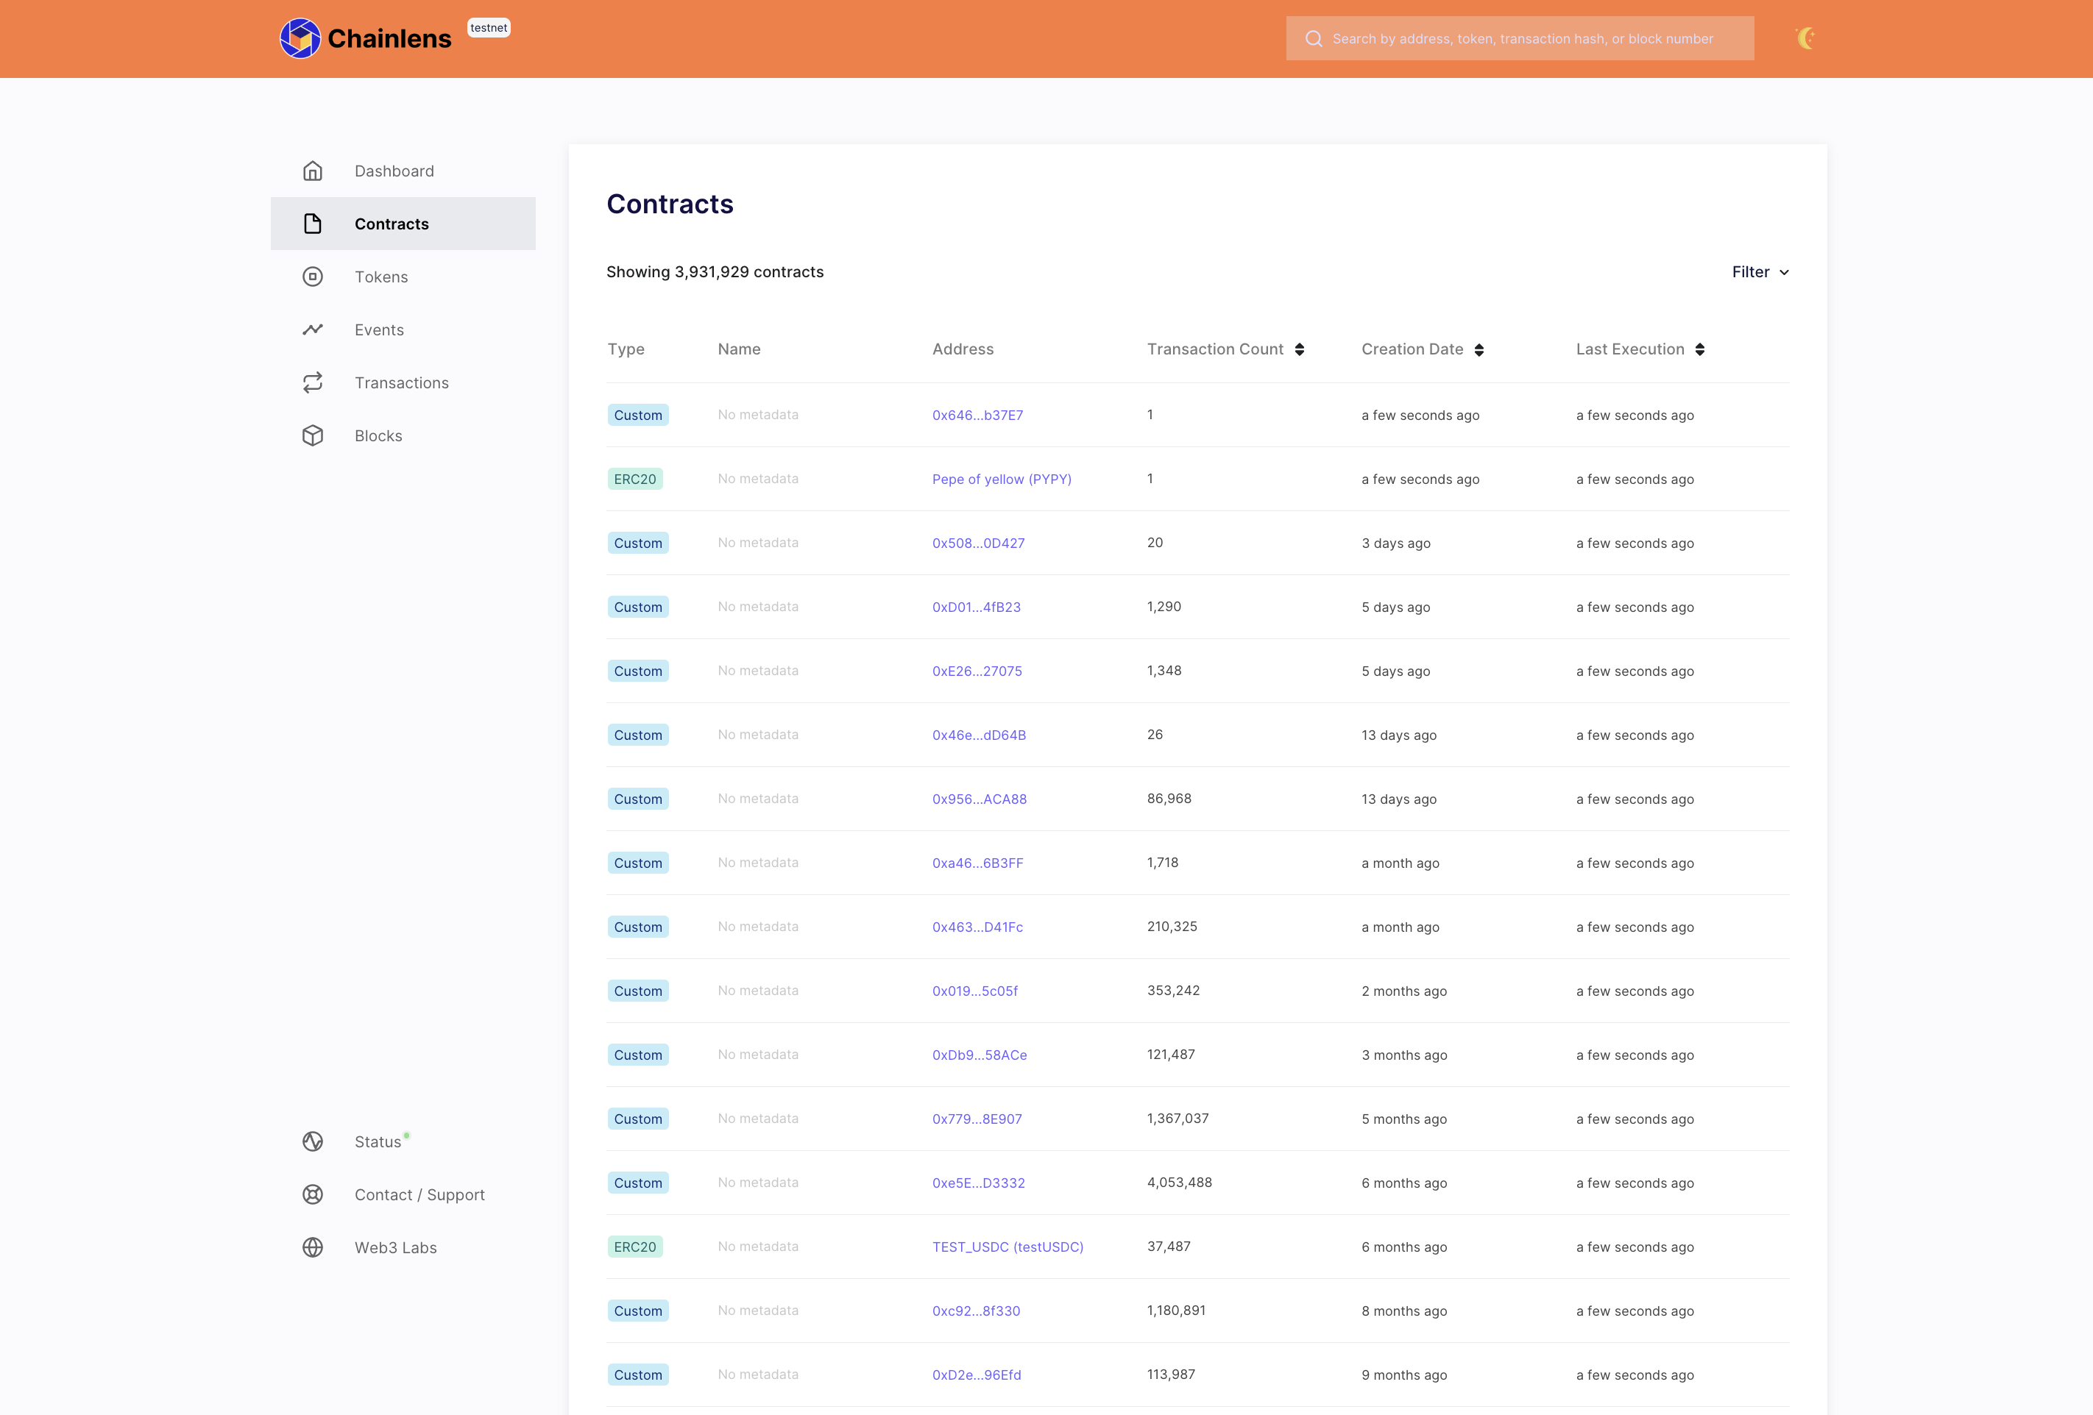Expand the Filter dropdown
The image size is (2093, 1415).
[x=1758, y=271]
